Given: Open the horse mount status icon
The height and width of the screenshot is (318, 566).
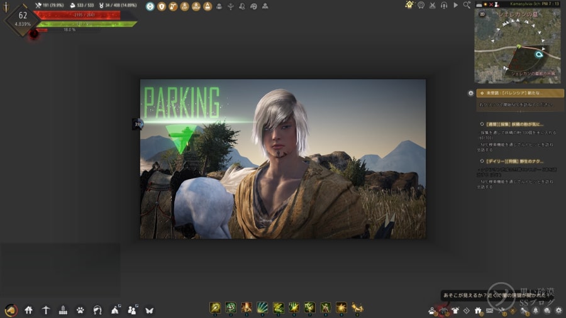Looking at the screenshot, I should click(x=11, y=310).
